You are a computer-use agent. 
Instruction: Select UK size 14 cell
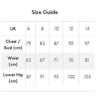87,29
